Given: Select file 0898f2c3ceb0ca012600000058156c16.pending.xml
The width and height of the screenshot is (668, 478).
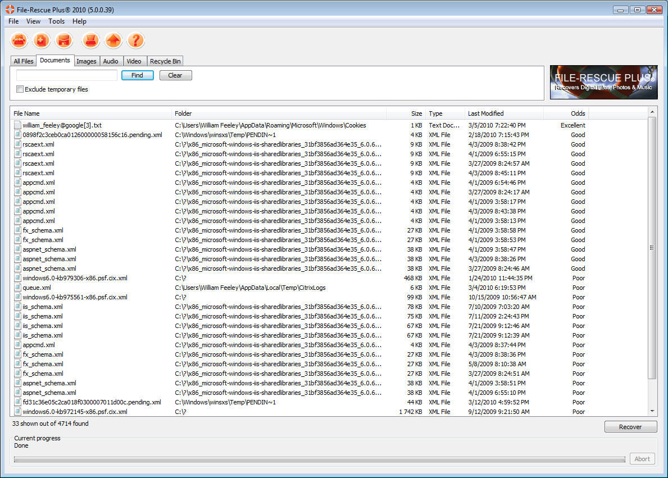Looking at the screenshot, I should (x=93, y=135).
